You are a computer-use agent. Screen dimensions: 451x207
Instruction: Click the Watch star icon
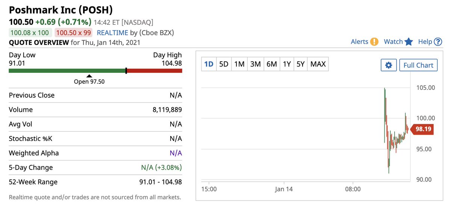pos(409,42)
